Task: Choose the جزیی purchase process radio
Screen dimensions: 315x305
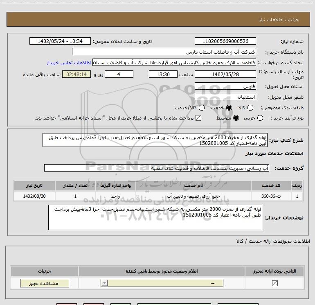Action: 260,118
